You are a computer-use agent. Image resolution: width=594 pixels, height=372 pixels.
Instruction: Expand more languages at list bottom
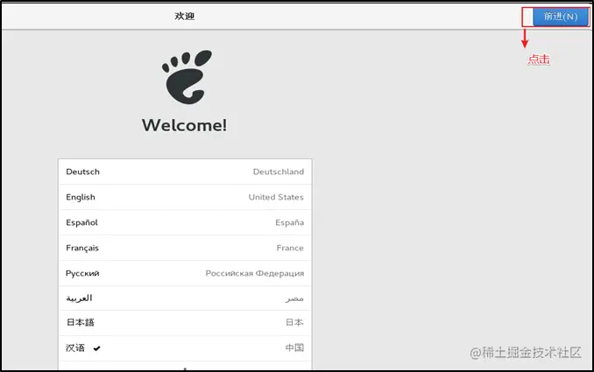pyautogui.click(x=185, y=367)
